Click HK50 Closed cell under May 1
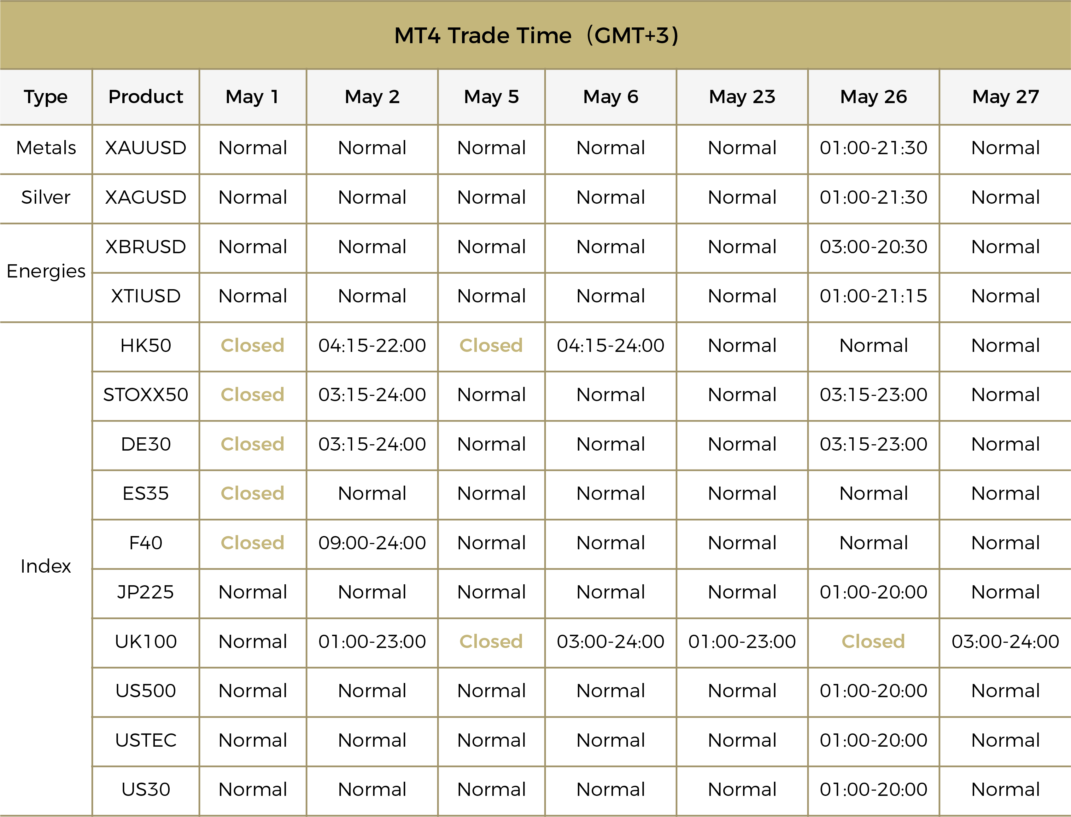Screen dimensions: 1071x817 (x=252, y=346)
